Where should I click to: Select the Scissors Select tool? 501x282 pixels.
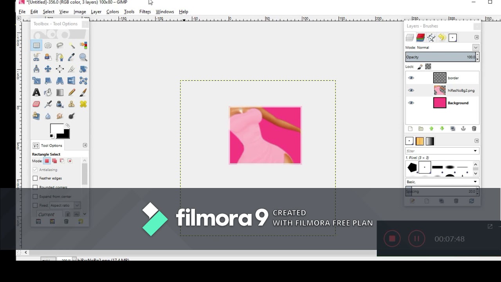pyautogui.click(x=36, y=57)
